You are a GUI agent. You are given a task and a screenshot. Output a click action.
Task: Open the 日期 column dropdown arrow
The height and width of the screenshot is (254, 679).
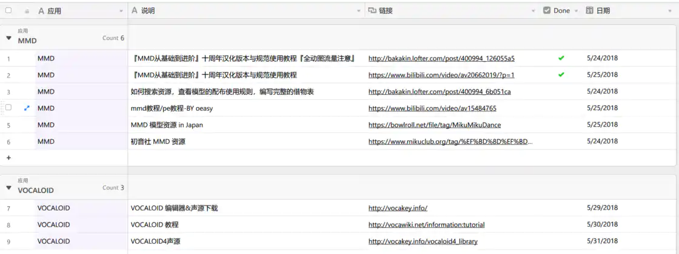point(670,11)
